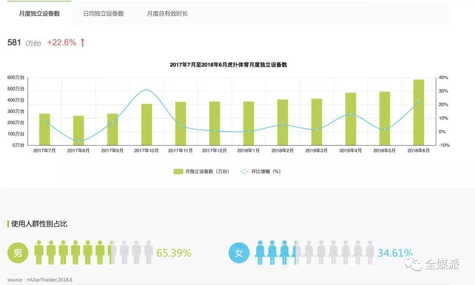Screen dimensions: 475x285
Task: Switch to the 日均独立设备数 tab
Action: (104, 14)
